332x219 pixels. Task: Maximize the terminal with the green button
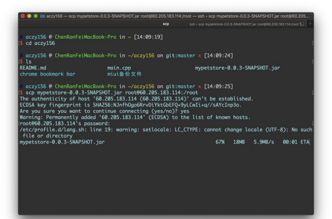coord(36,16)
